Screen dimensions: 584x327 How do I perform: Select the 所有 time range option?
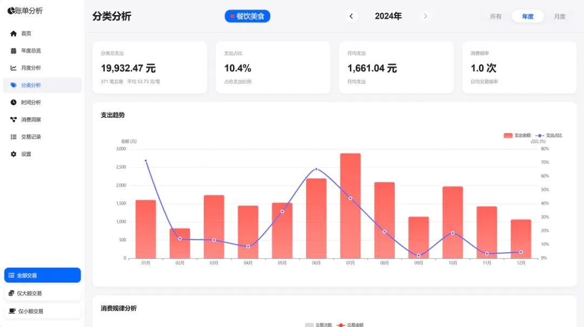pos(495,16)
